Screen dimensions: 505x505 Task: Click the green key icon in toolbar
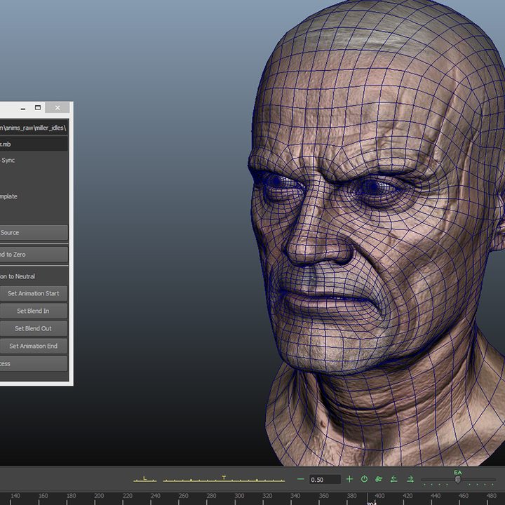(x=379, y=479)
